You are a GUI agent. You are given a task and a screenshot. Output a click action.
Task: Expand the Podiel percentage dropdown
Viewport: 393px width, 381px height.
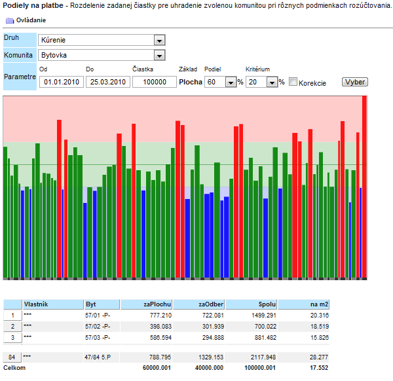point(230,82)
